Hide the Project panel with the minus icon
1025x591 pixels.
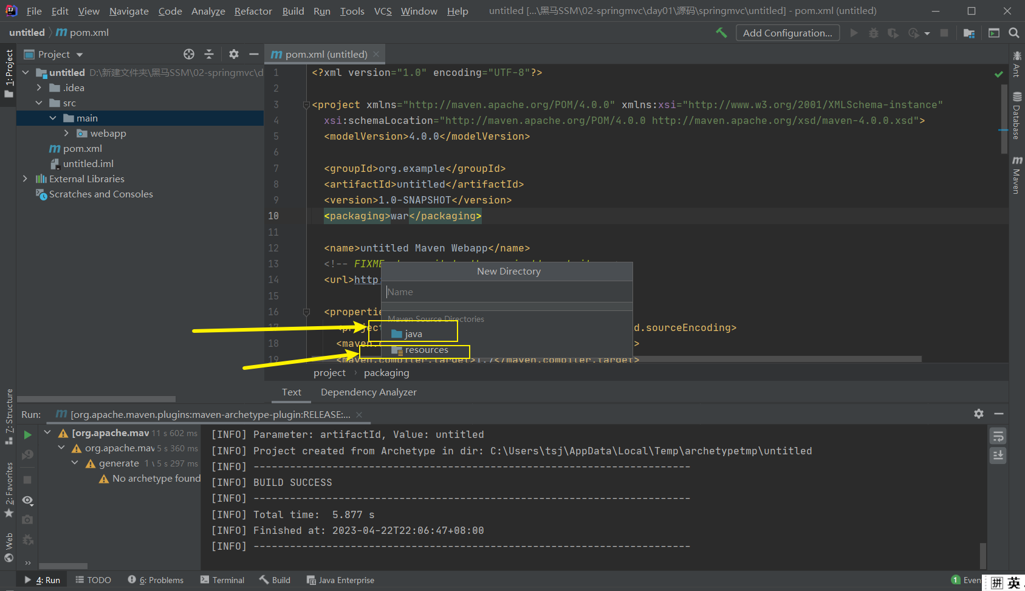[254, 54]
